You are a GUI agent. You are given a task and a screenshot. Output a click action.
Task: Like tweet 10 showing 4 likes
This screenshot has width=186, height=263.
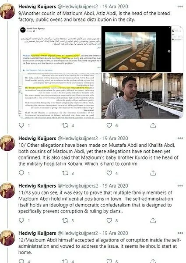pyautogui.click(x=109, y=173)
